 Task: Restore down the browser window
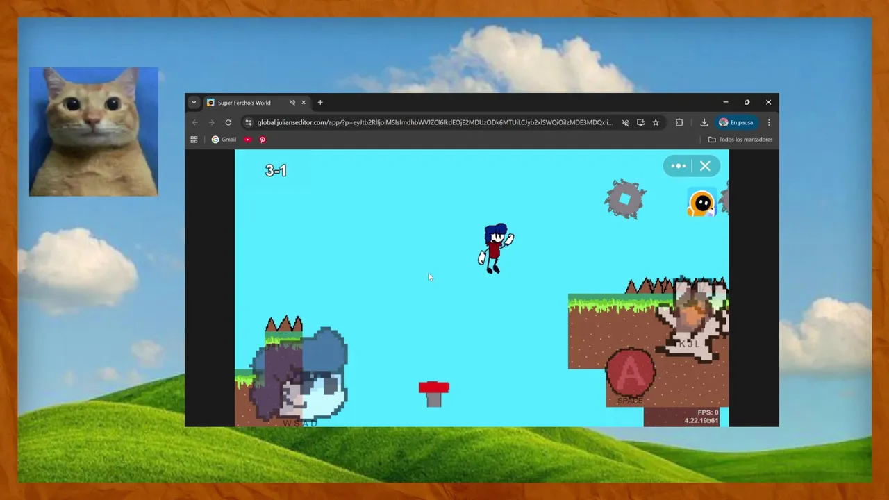(747, 103)
